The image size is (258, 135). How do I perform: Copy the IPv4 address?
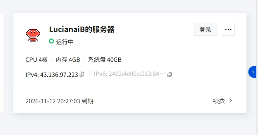pyautogui.click(x=82, y=74)
